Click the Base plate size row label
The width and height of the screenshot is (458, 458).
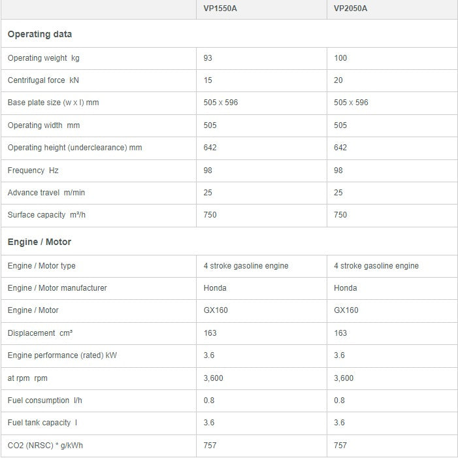tap(53, 103)
